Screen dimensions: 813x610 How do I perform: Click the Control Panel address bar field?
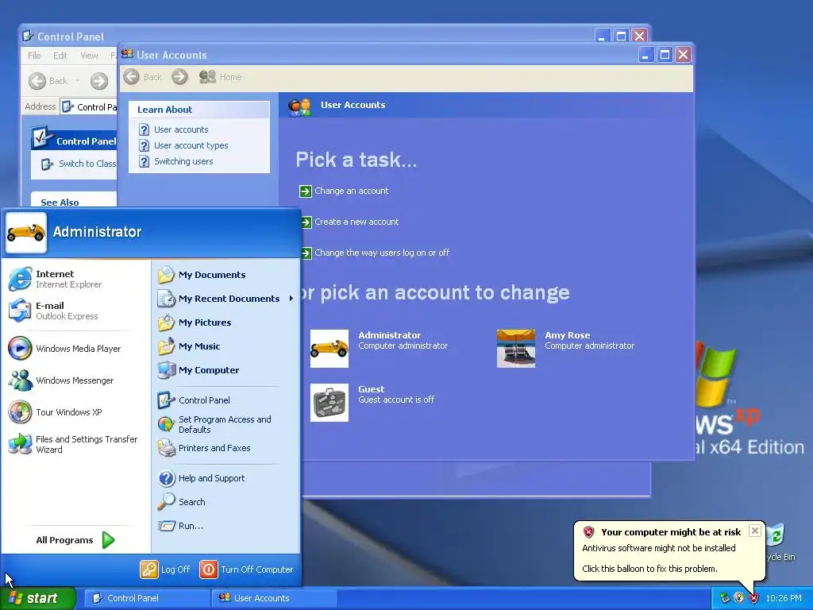tap(89, 107)
